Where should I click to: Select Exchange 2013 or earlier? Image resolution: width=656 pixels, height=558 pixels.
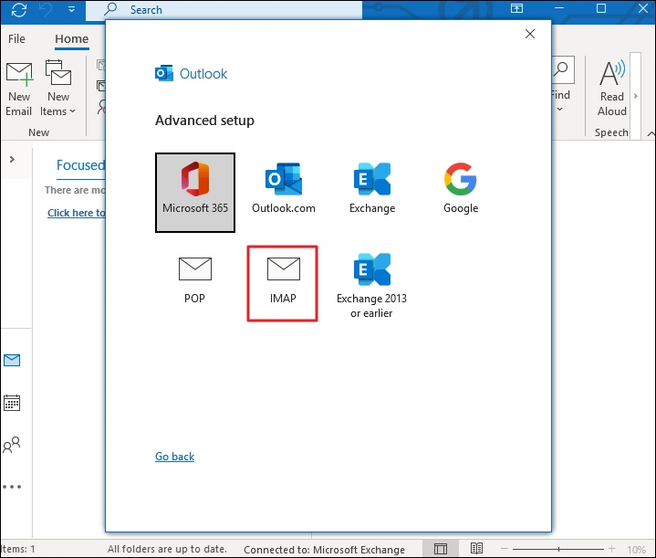pos(371,286)
